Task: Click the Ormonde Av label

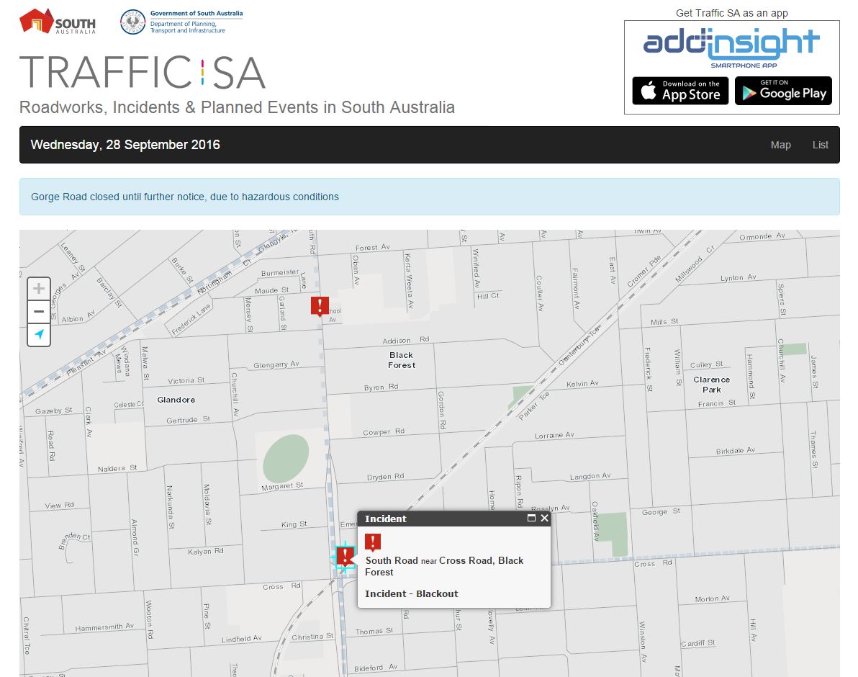Action: tap(762, 236)
